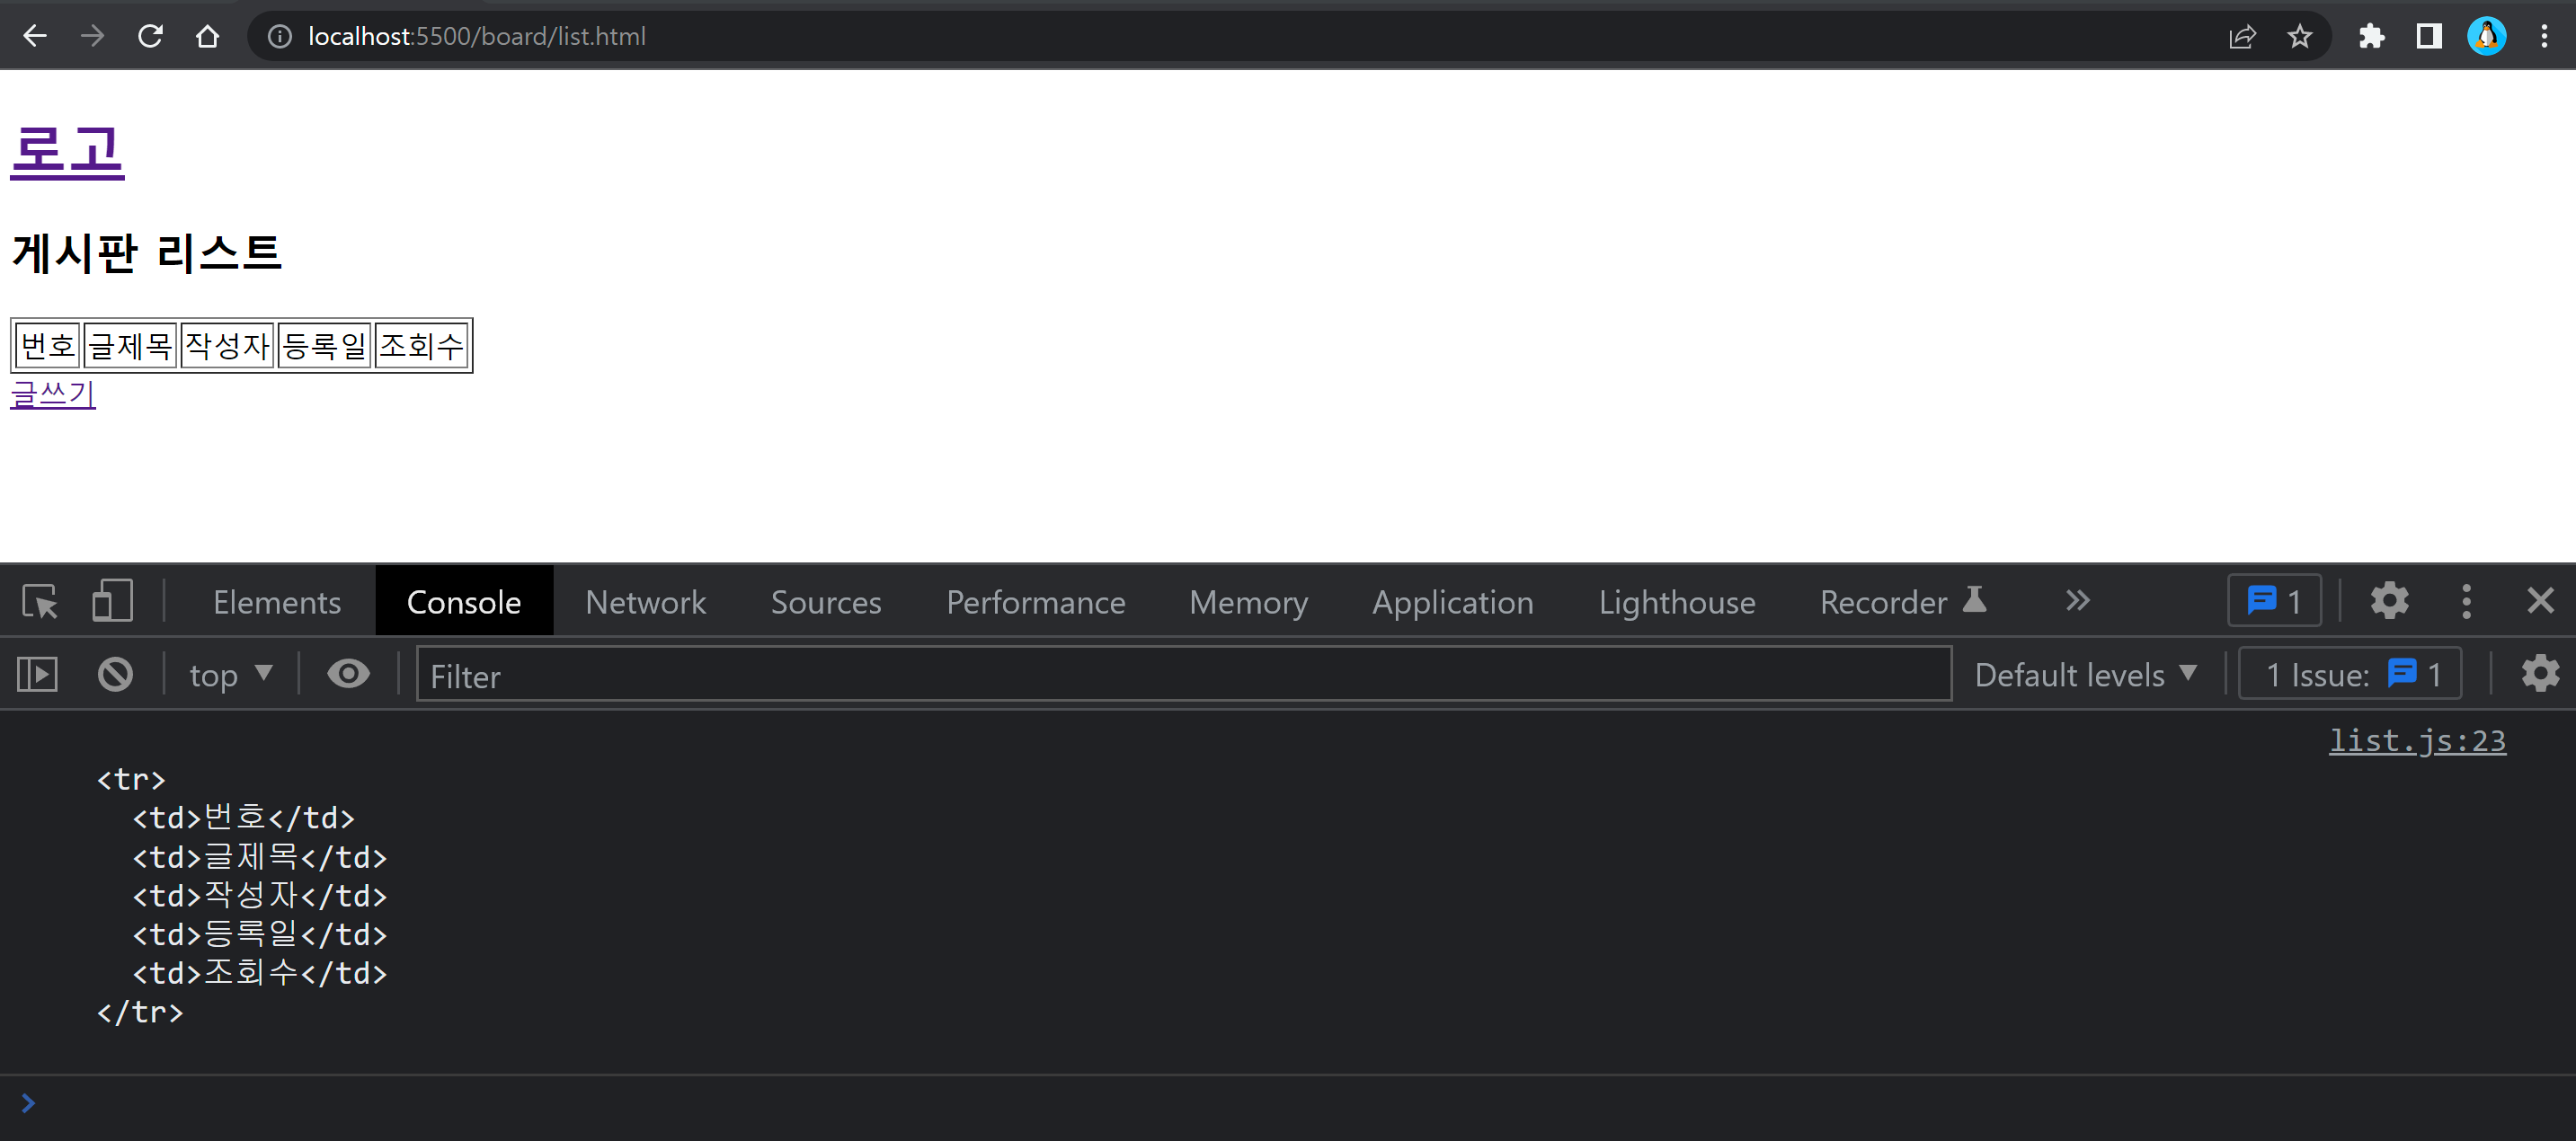Show the console sidebar icon

38,674
